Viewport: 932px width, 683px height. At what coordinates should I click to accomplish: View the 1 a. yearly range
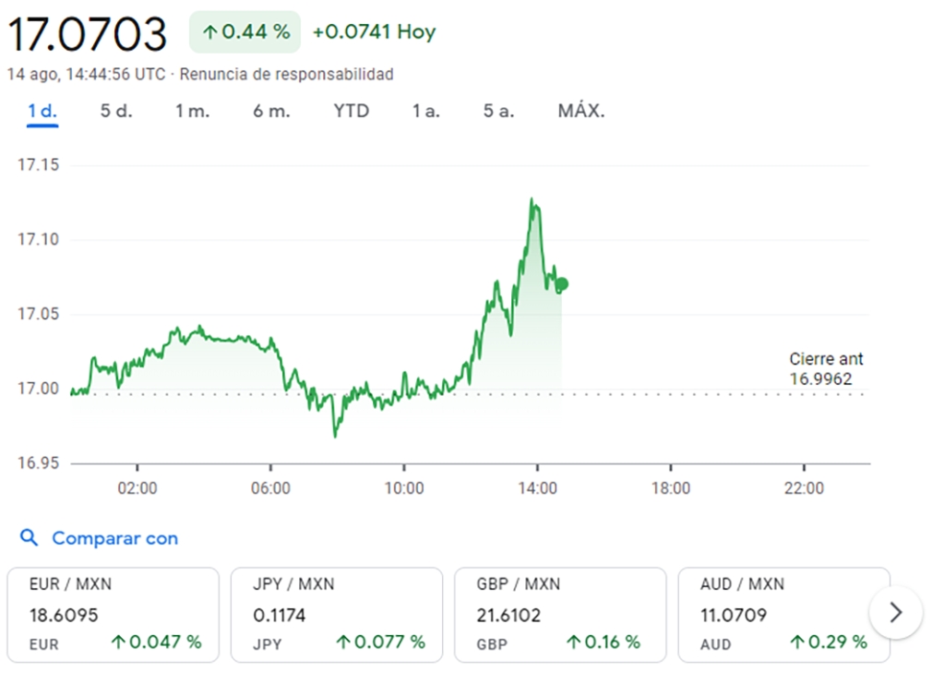click(x=425, y=112)
